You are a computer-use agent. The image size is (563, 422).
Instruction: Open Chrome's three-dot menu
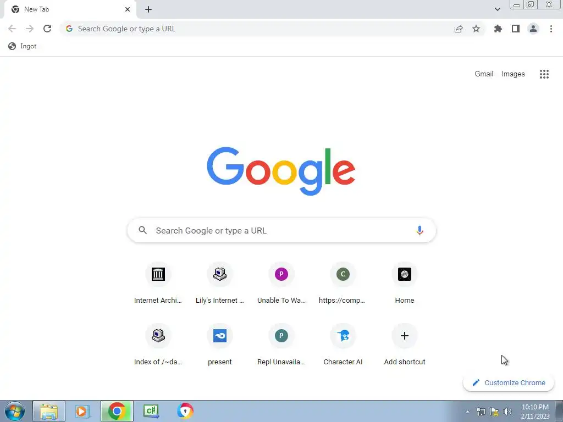[x=551, y=29]
